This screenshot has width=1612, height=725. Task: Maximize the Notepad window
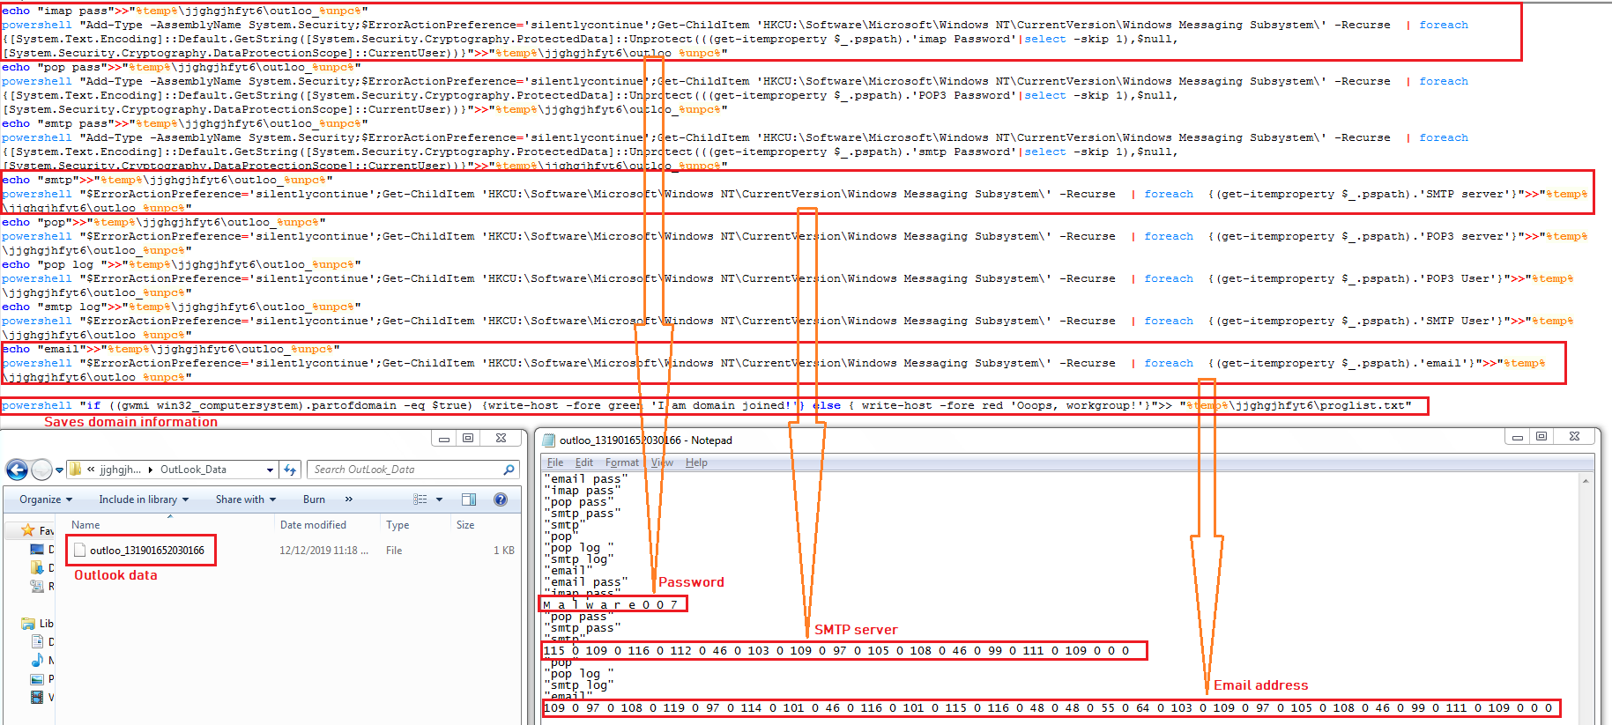(1541, 437)
